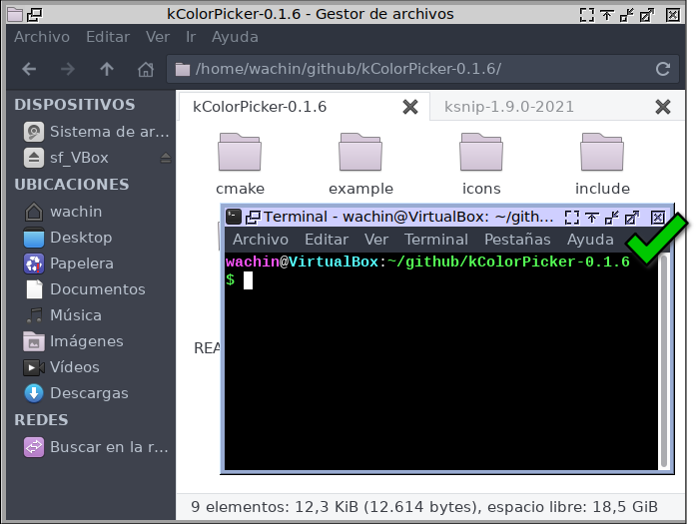This screenshot has height=524, width=696.
Task: Open Música in sidebar
Action: coord(63,315)
